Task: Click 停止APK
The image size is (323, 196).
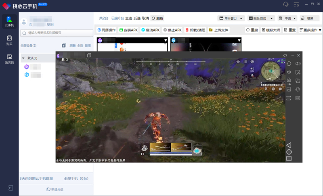Action: tap(172, 30)
